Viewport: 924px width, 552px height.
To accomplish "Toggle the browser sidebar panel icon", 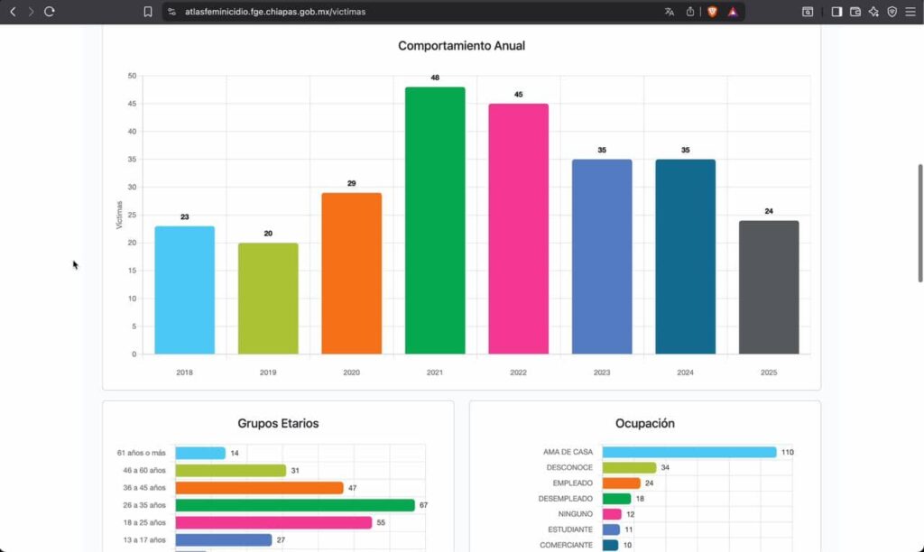I will pos(836,12).
